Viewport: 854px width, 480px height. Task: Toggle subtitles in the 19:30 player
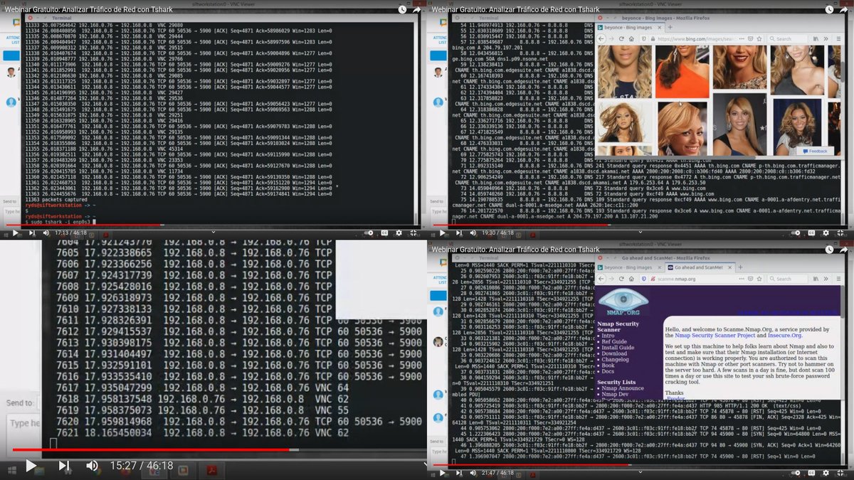pyautogui.click(x=811, y=233)
